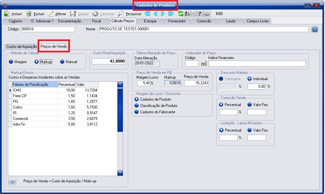Click the green refresh icon

(x=180, y=14)
